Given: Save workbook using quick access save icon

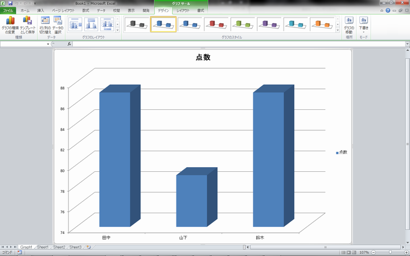Looking at the screenshot, I should pyautogui.click(x=10, y=3).
